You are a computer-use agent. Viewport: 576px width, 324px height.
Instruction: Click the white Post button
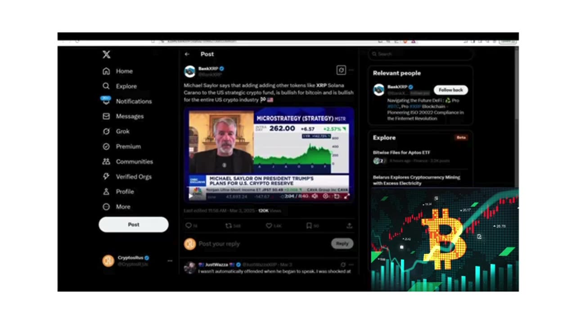[134, 225]
